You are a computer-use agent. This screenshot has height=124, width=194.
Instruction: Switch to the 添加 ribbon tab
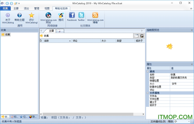click(26, 8)
